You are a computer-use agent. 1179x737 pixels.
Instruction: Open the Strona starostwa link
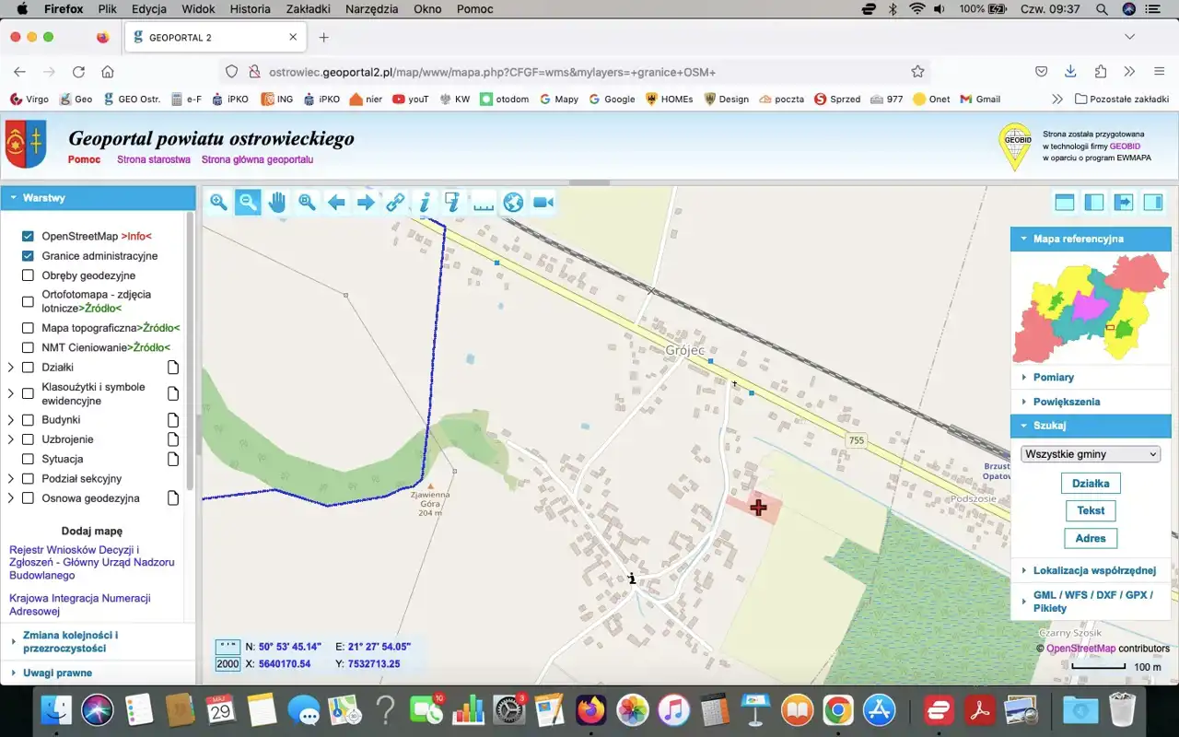[153, 159]
